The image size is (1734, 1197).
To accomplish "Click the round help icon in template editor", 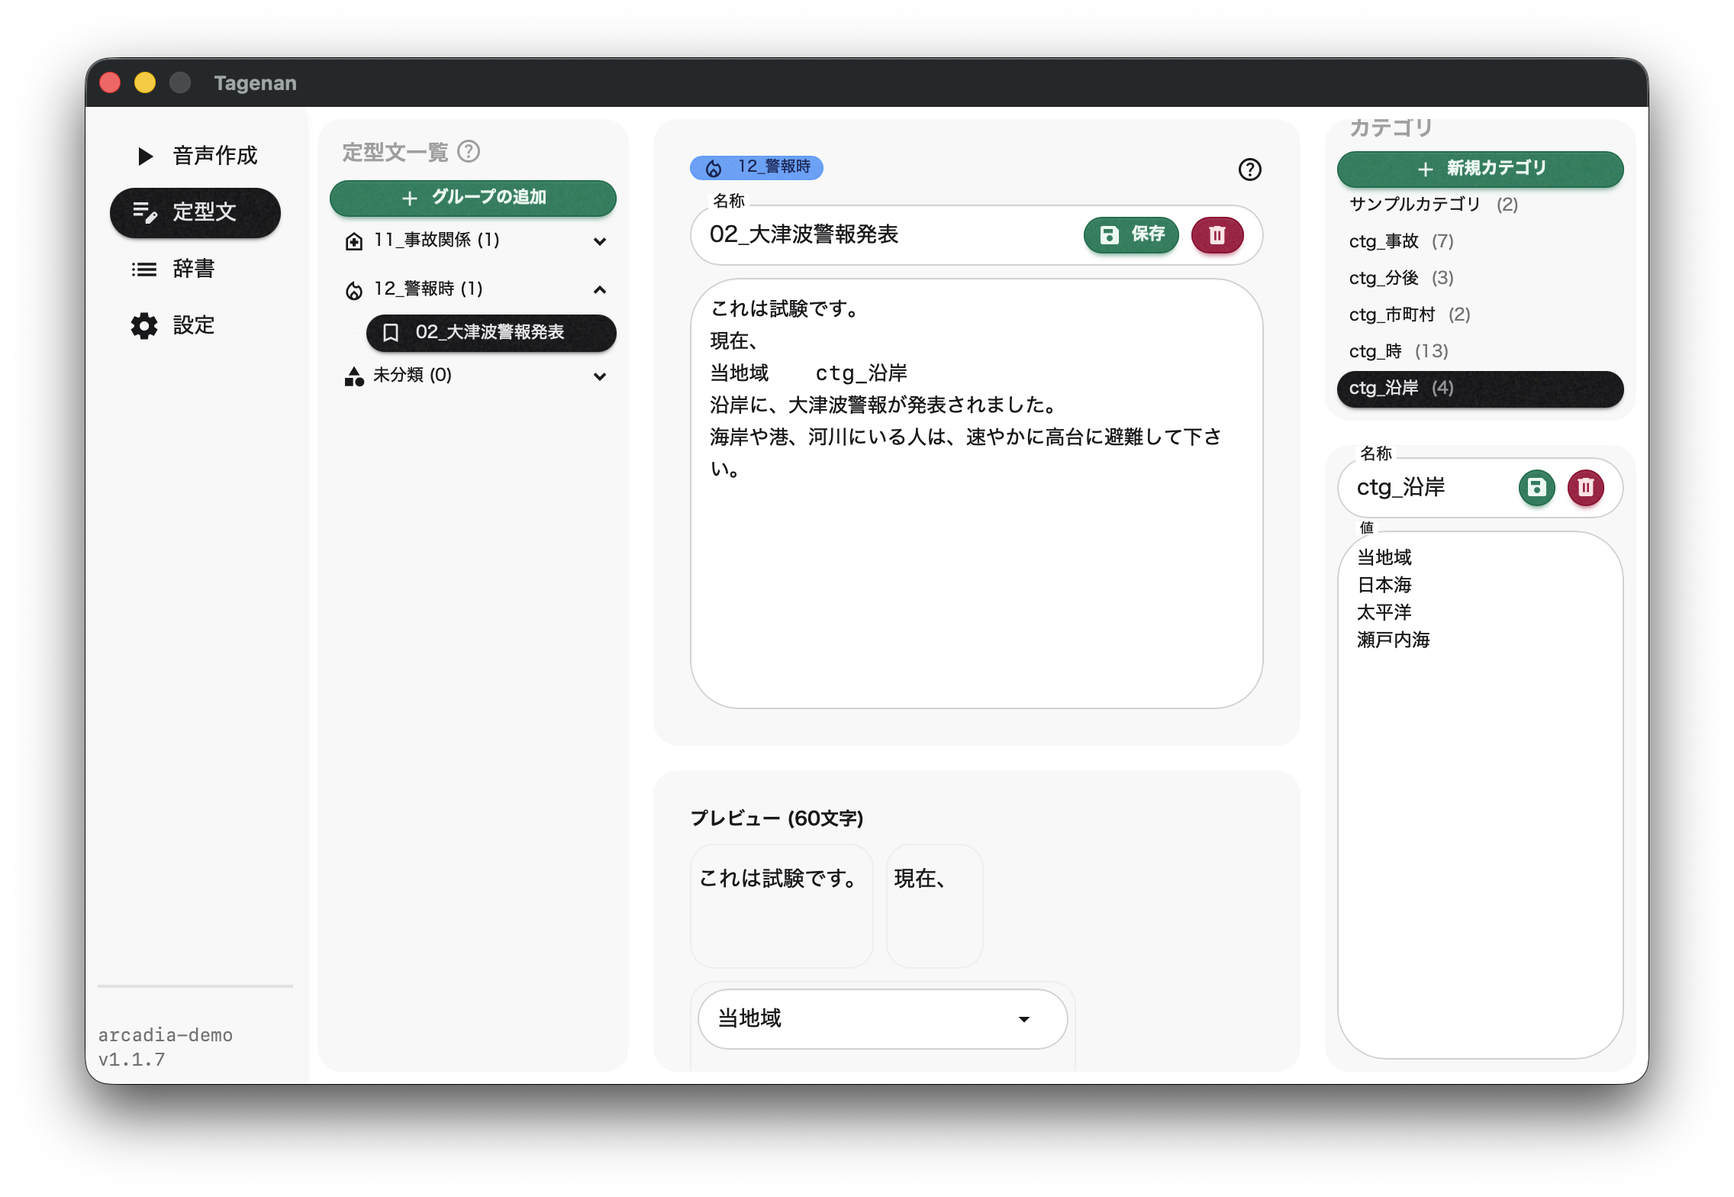I will (x=1249, y=169).
